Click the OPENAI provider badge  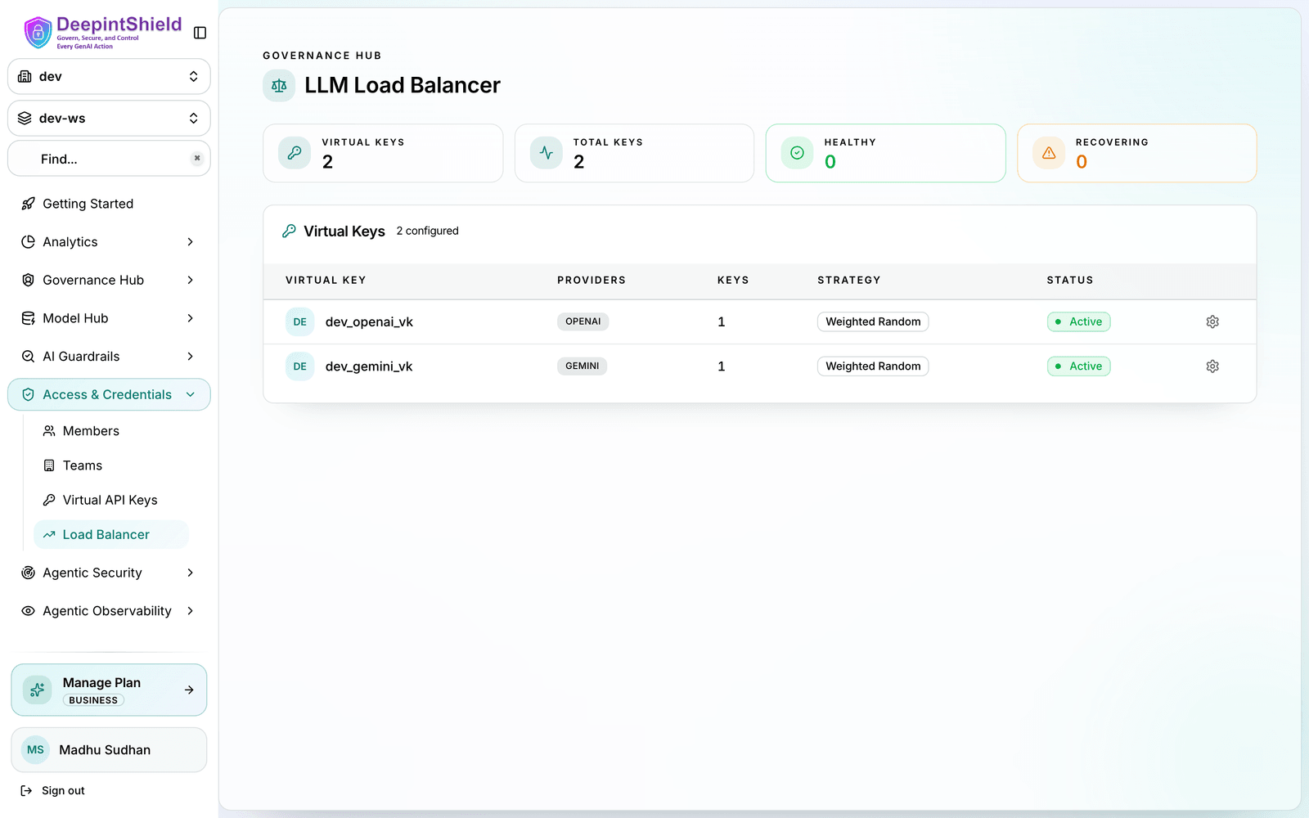583,321
